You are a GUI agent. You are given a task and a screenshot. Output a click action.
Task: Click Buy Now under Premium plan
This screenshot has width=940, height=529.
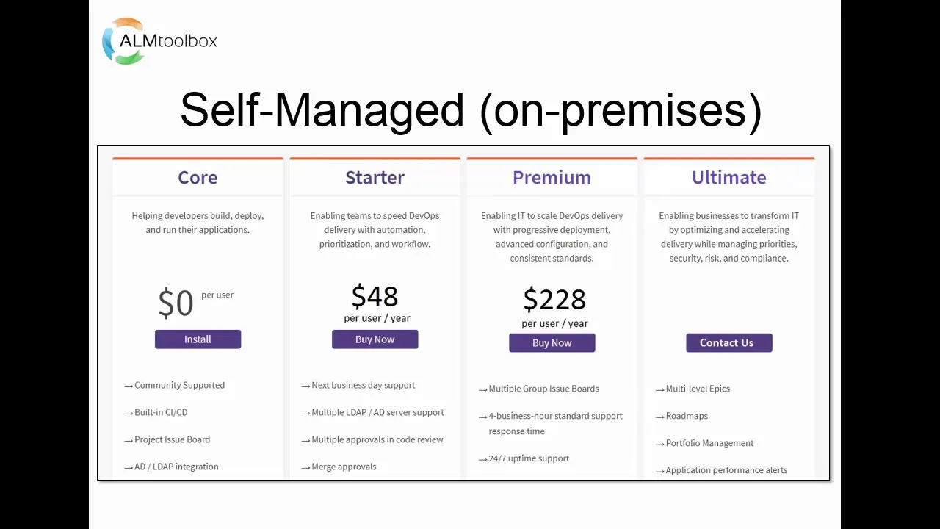[552, 343]
